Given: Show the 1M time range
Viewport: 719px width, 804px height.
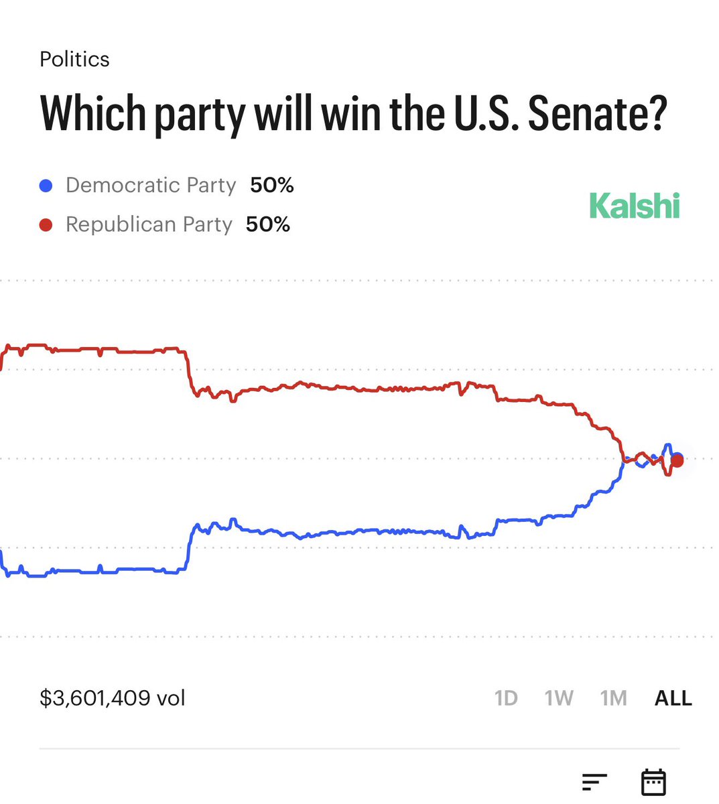Looking at the screenshot, I should coord(613,698).
